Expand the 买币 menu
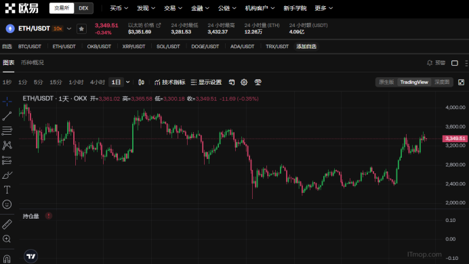The width and height of the screenshot is (469, 264). pyautogui.click(x=119, y=8)
